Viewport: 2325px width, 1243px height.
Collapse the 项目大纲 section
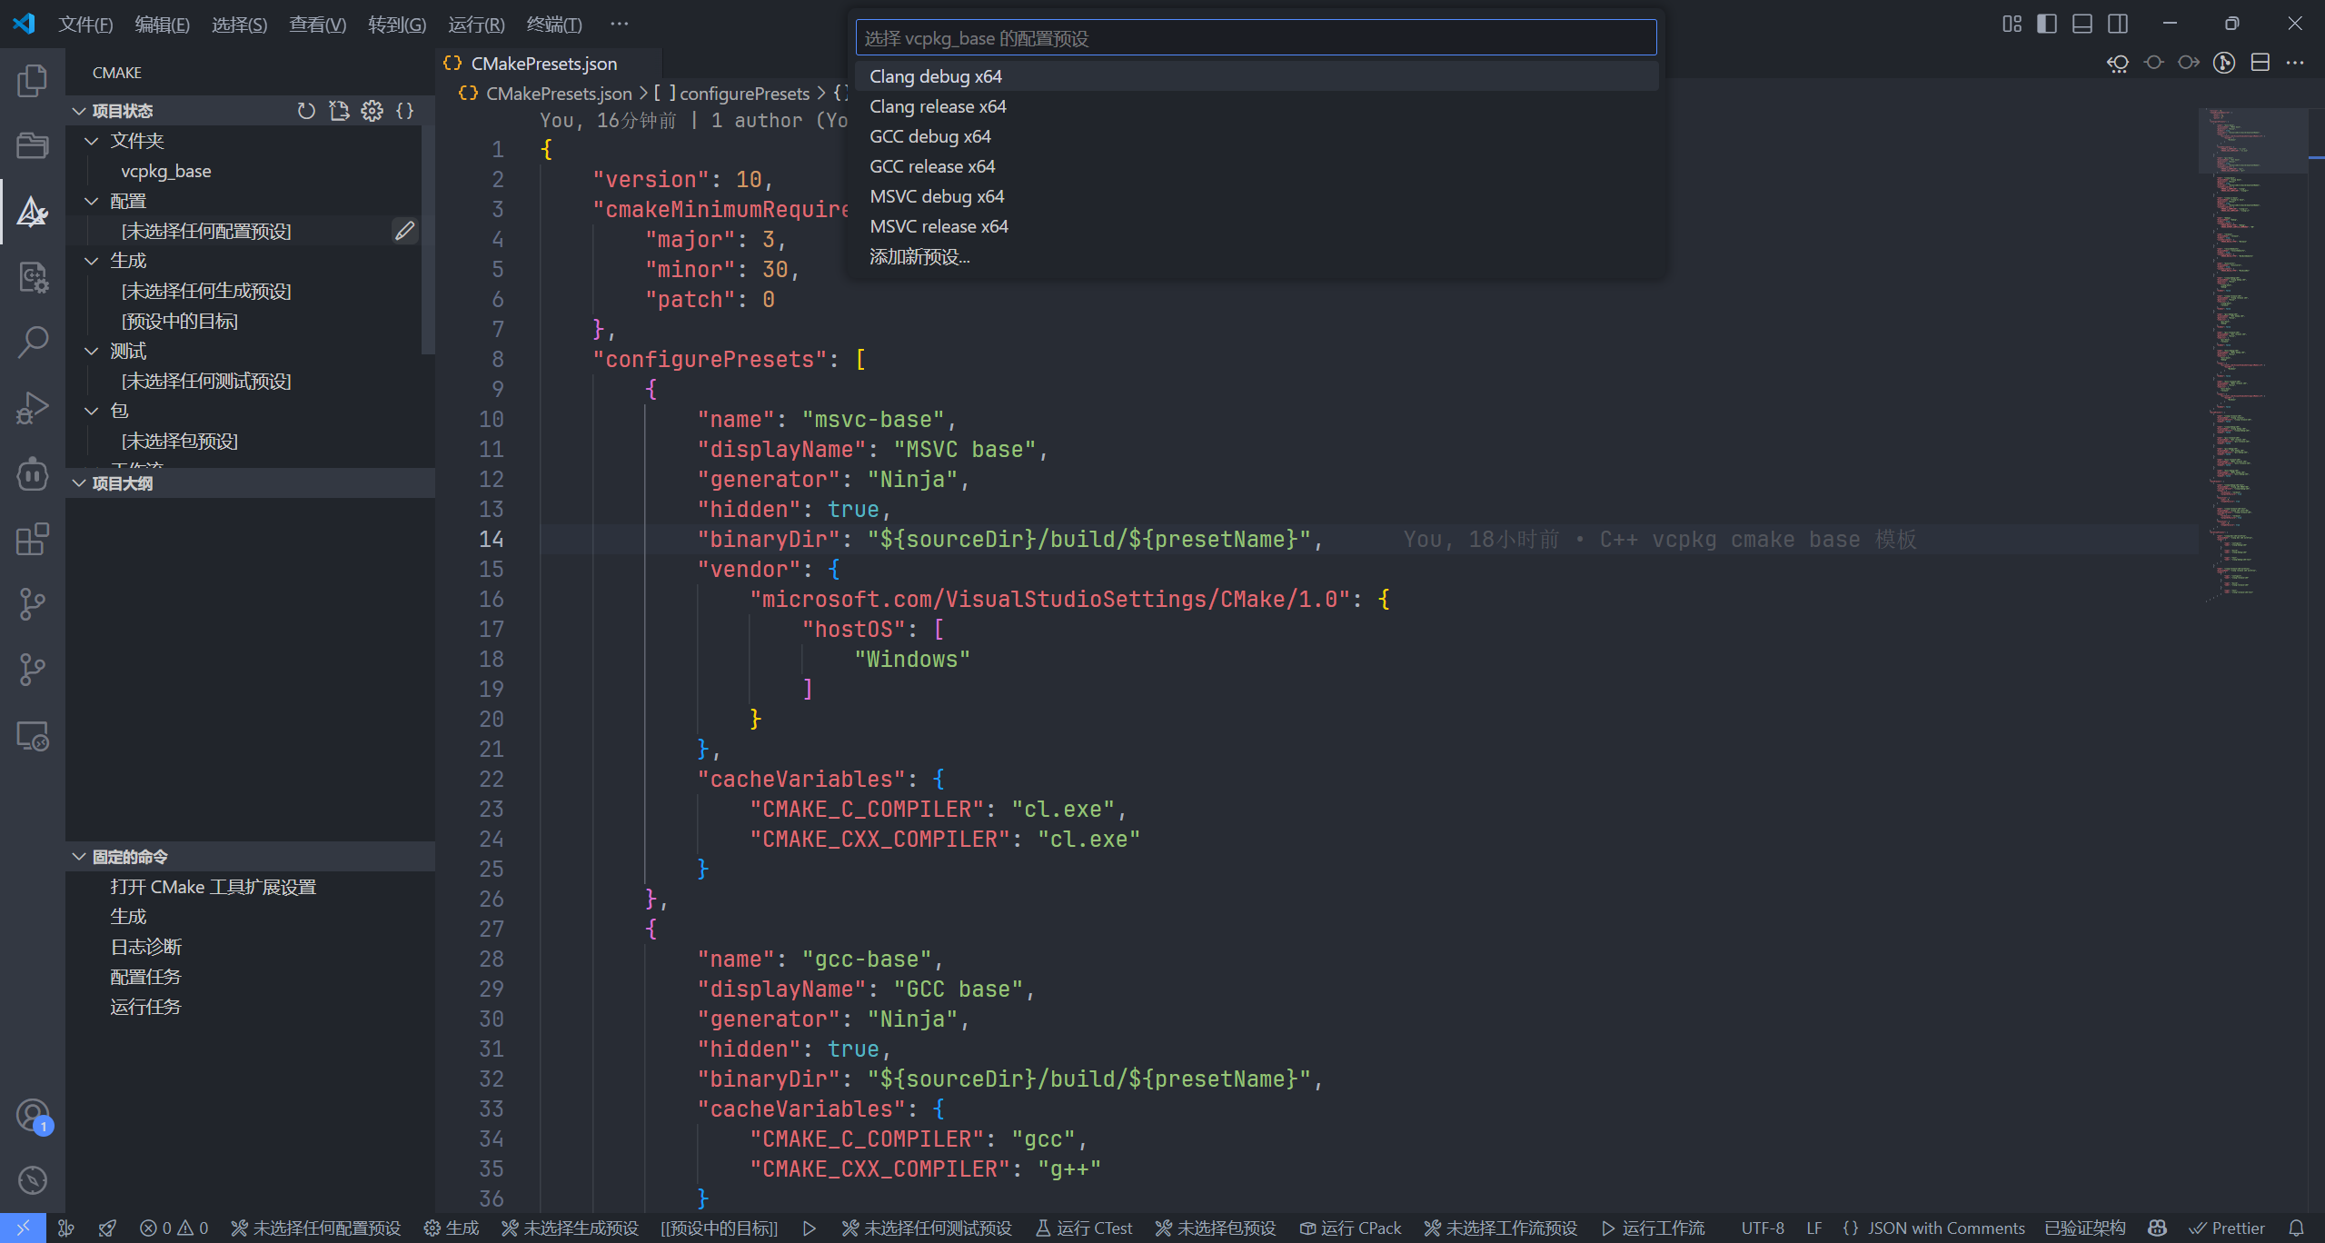tap(79, 483)
